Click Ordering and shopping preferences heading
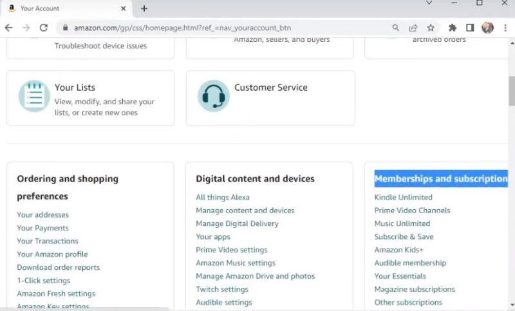 (68, 187)
